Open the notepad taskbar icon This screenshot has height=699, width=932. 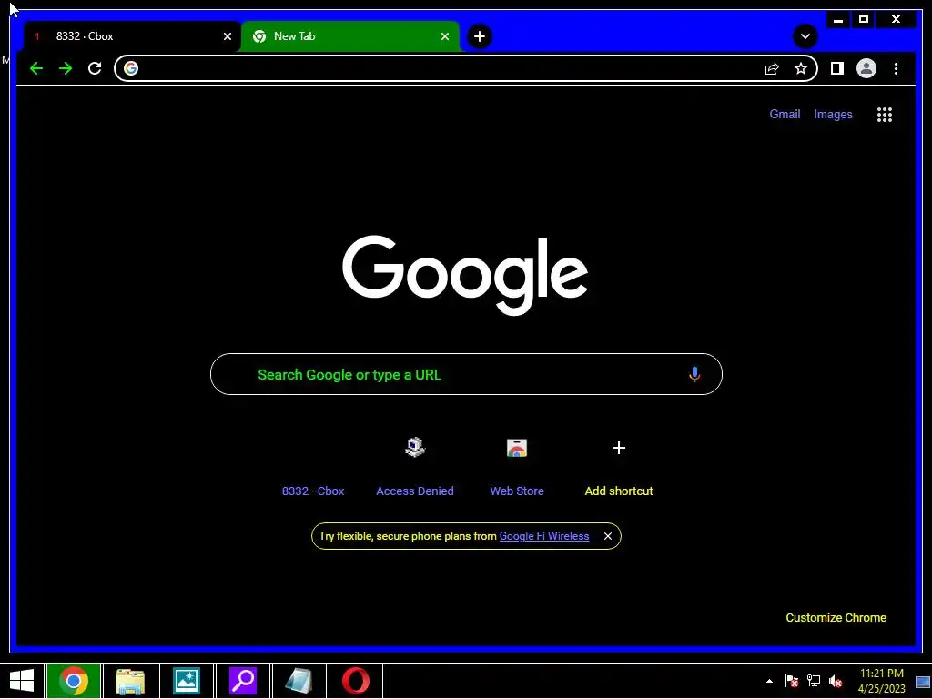(x=299, y=681)
